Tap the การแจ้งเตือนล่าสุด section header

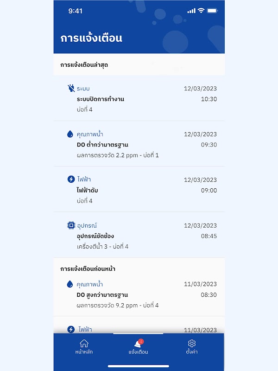(x=84, y=65)
